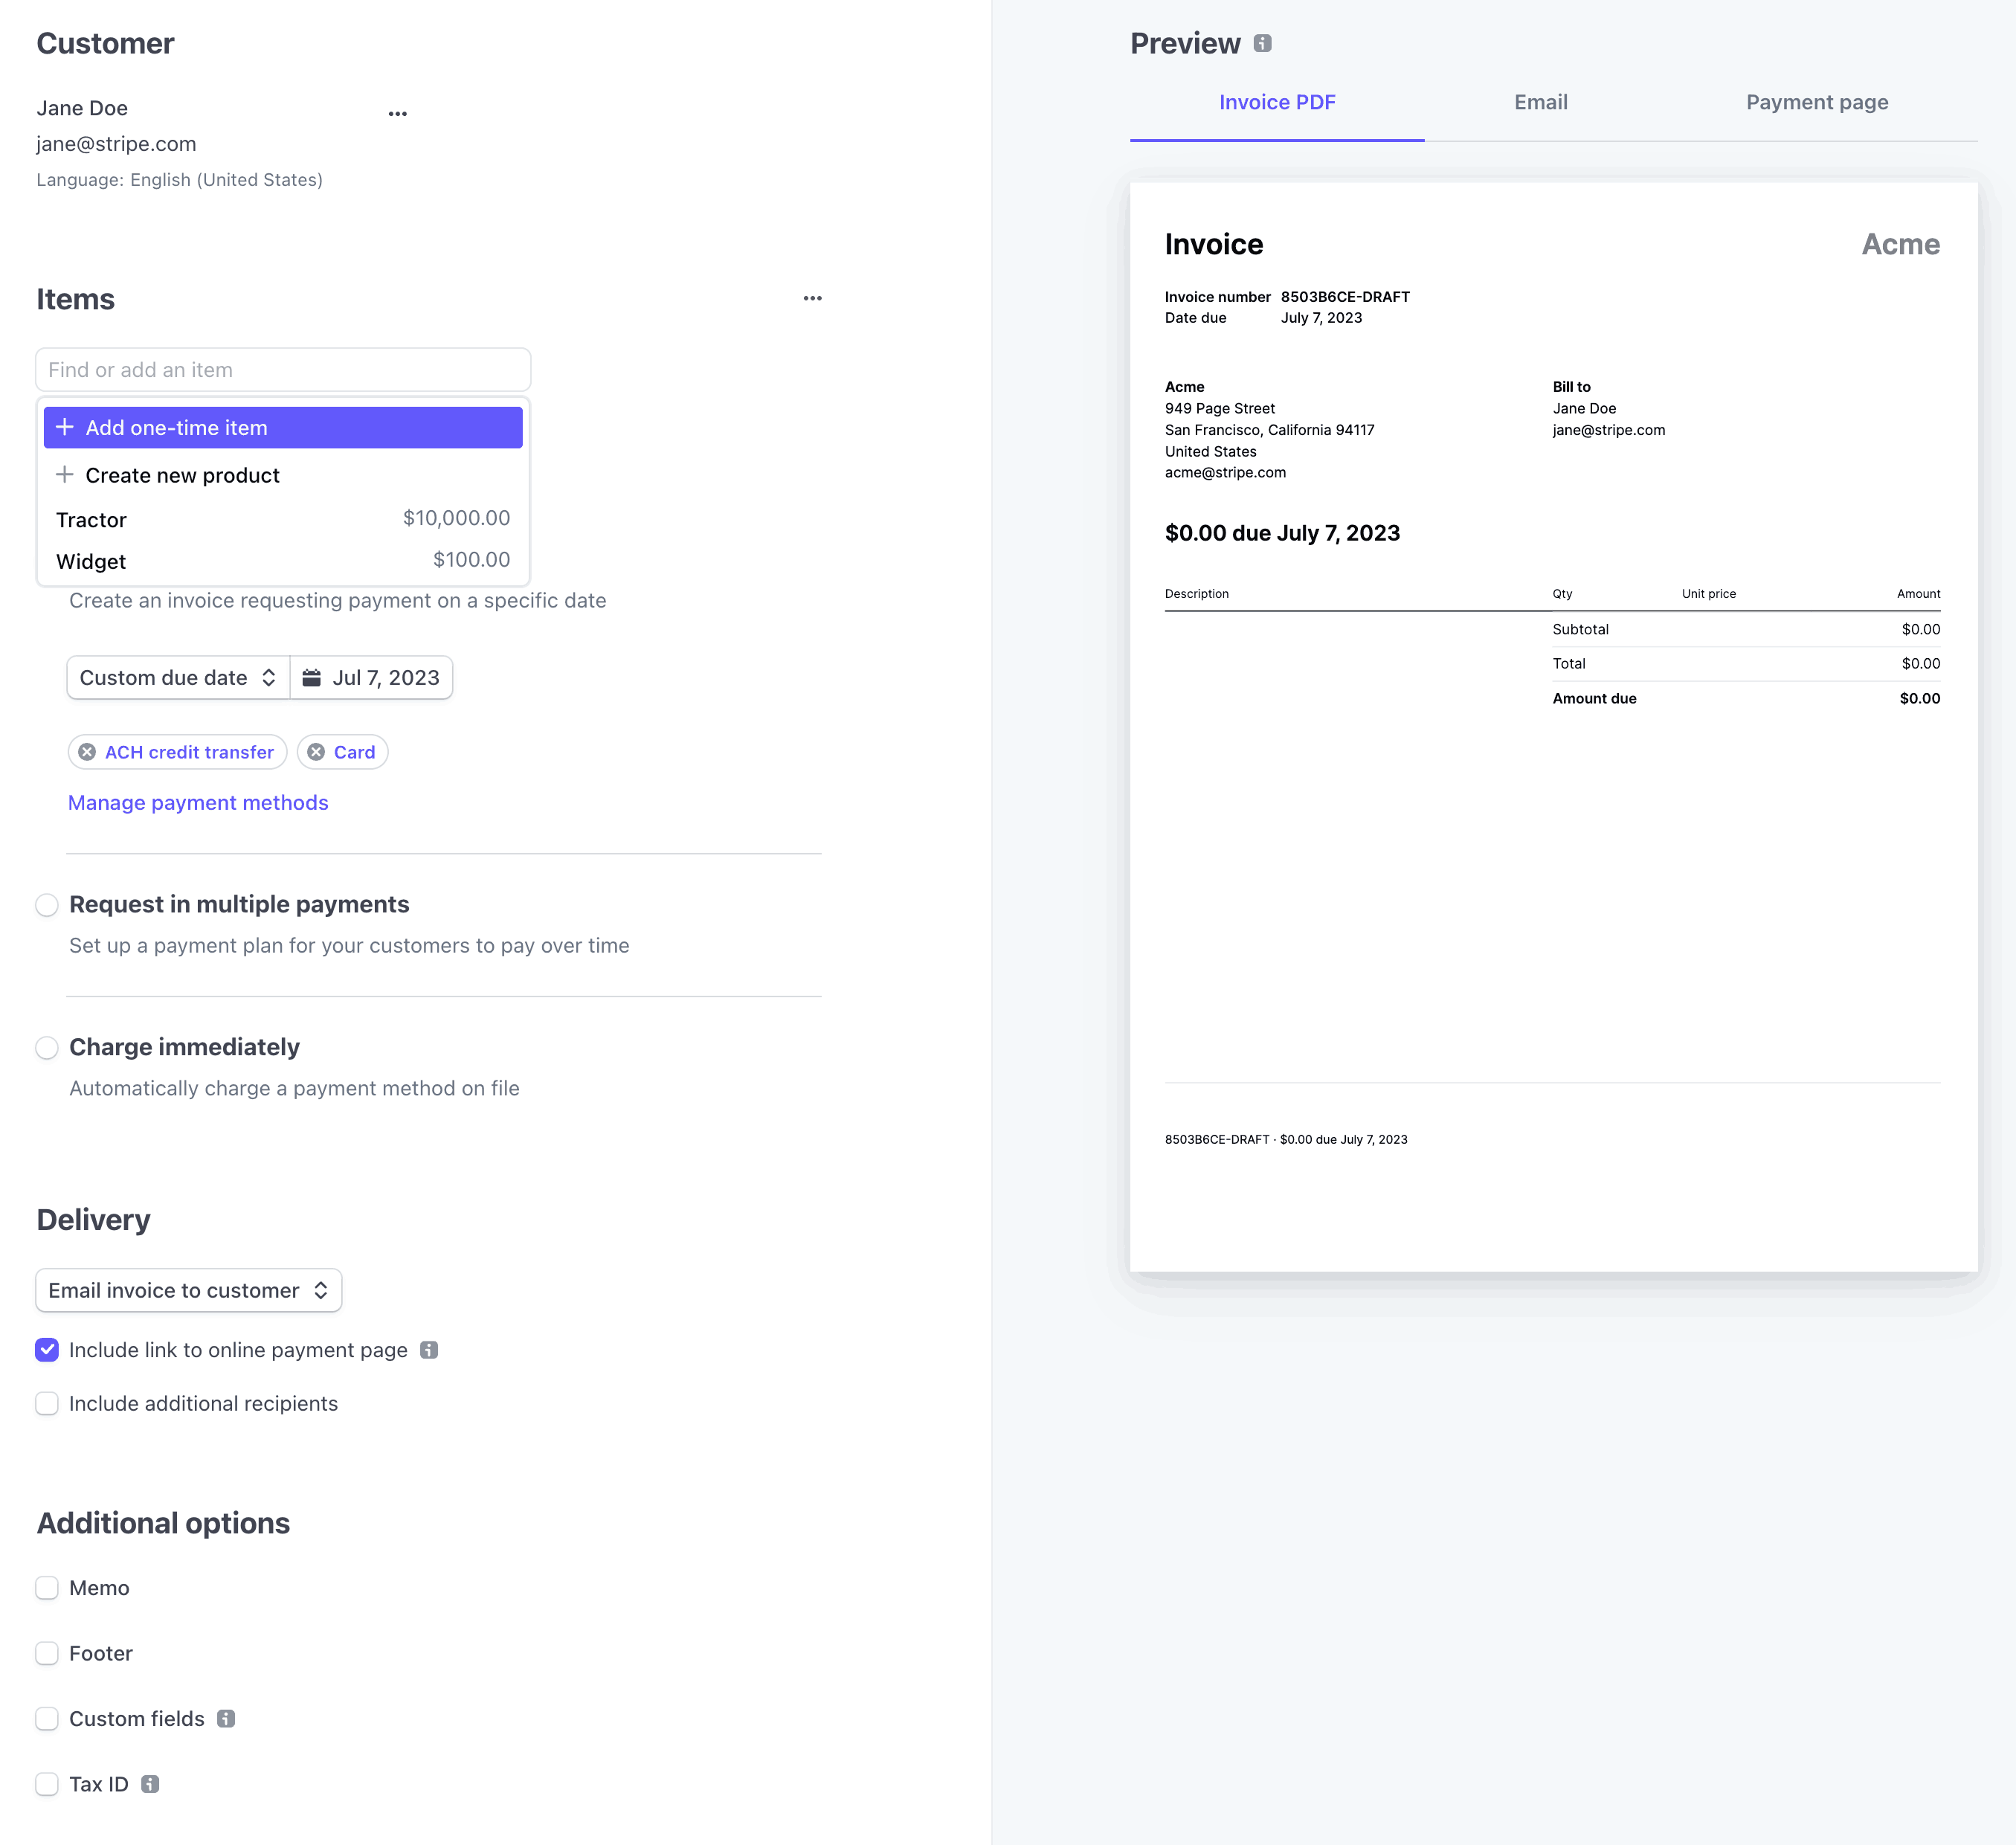
Task: Enable the Include additional recipients checkbox
Action: click(x=48, y=1403)
